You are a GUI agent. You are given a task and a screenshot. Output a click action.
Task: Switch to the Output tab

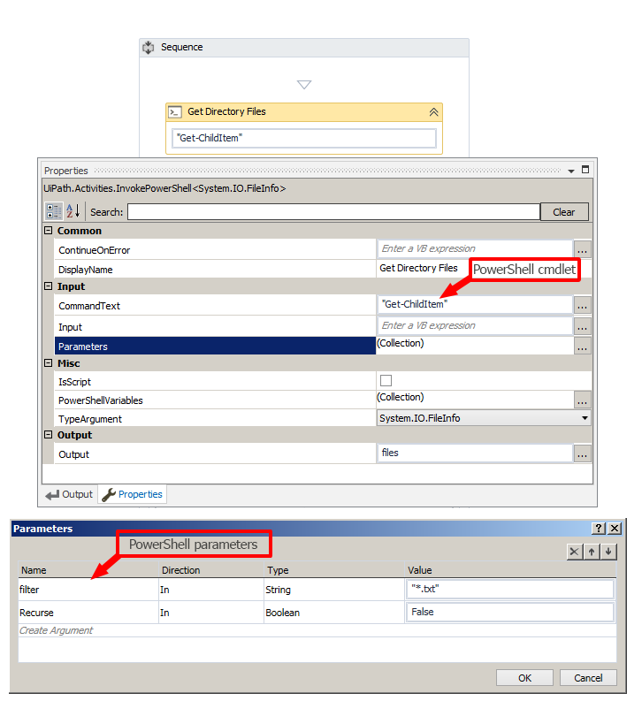[69, 494]
